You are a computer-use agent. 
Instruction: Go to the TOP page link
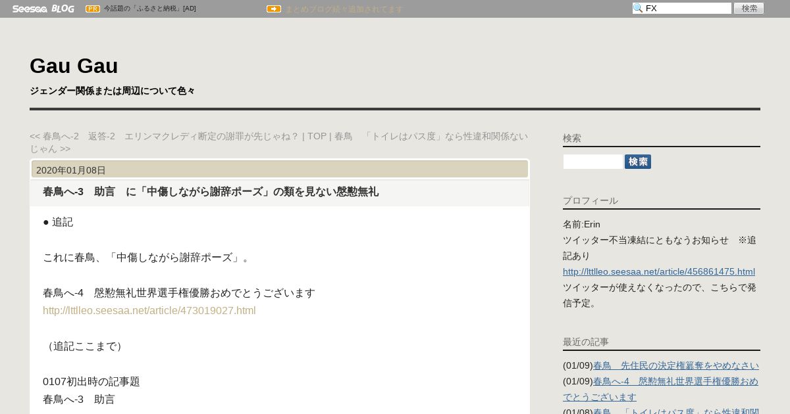pos(317,136)
